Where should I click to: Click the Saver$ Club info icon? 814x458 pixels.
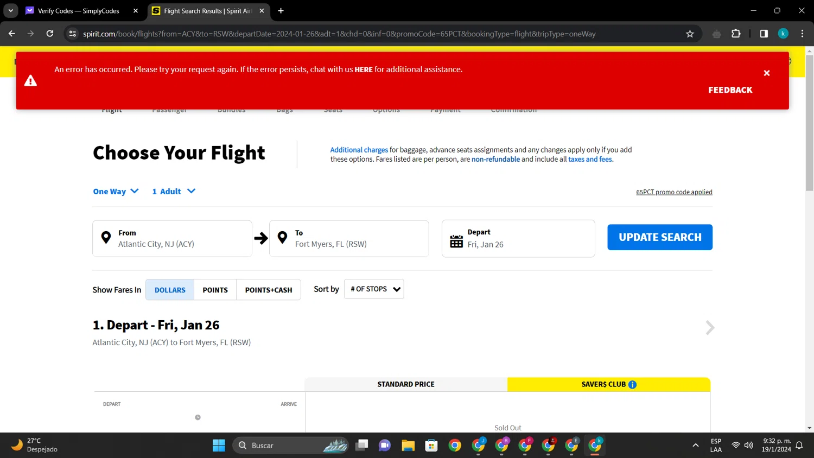click(x=632, y=385)
